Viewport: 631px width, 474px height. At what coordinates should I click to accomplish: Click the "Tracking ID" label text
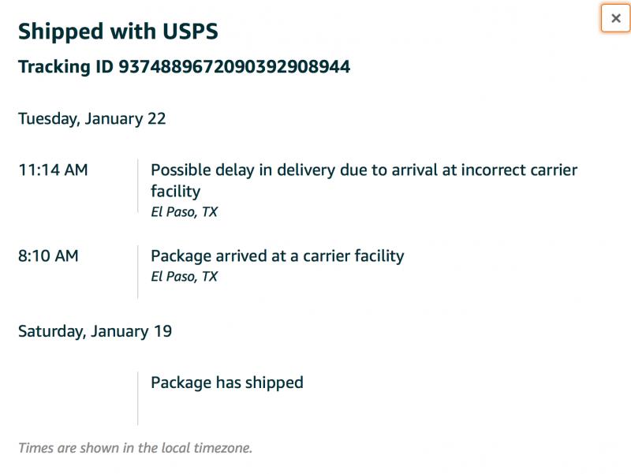(x=66, y=67)
